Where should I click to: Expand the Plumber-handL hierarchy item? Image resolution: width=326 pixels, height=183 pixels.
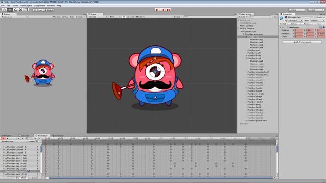tap(246, 88)
